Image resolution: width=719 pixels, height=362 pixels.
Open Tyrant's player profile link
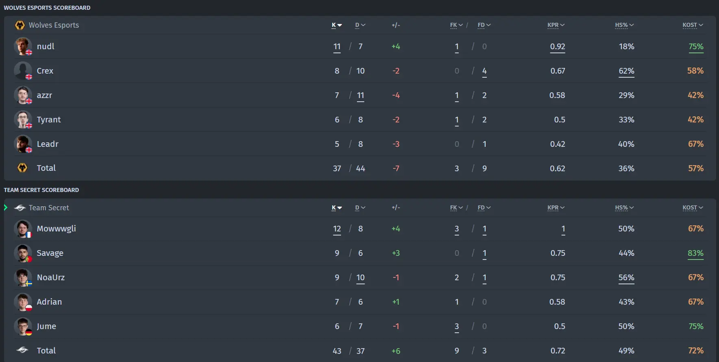49,120
